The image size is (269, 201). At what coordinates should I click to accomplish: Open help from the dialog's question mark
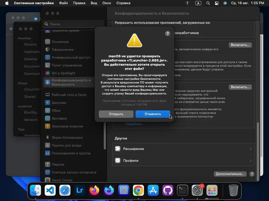pos(167,33)
